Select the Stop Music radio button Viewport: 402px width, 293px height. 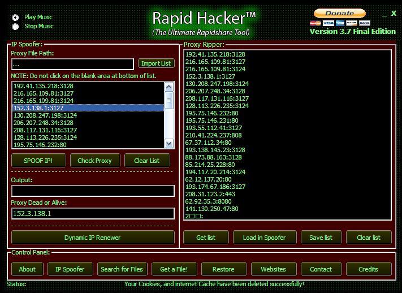click(15, 27)
